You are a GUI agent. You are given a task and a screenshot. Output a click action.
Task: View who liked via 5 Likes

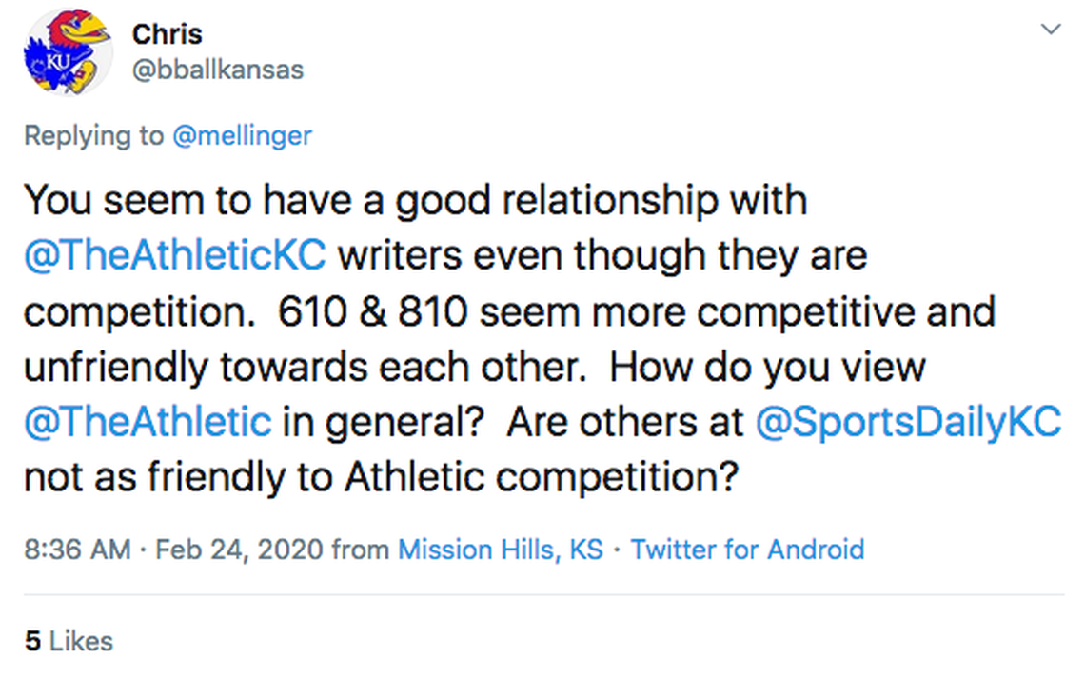click(x=69, y=641)
